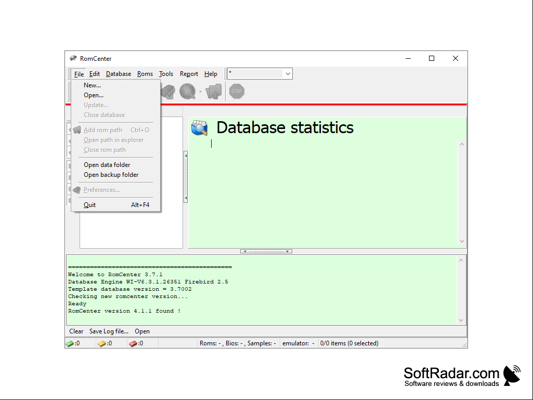533x400 pixels.
Task: Choose Open backup folder from the menu
Action: point(115,175)
